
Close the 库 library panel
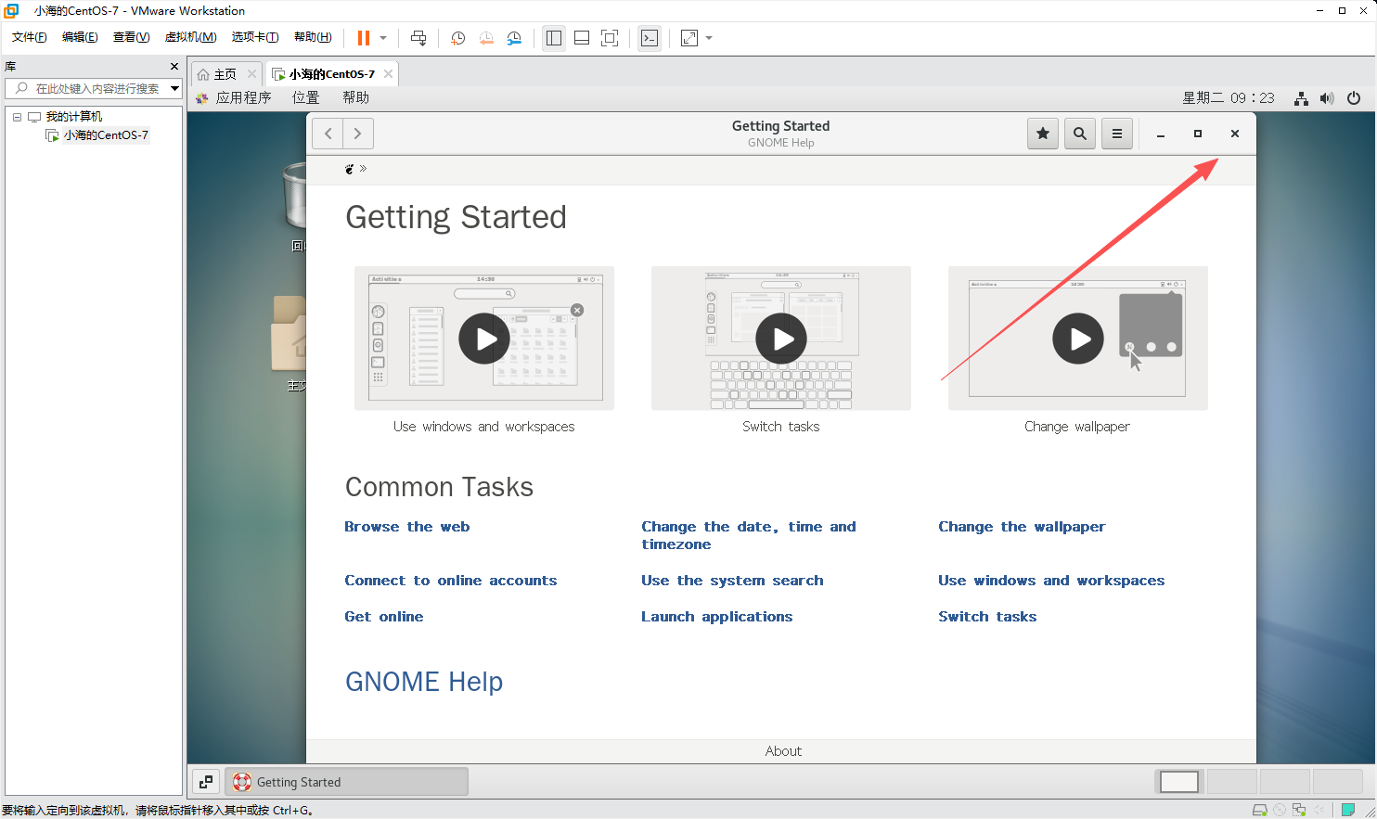(x=174, y=67)
